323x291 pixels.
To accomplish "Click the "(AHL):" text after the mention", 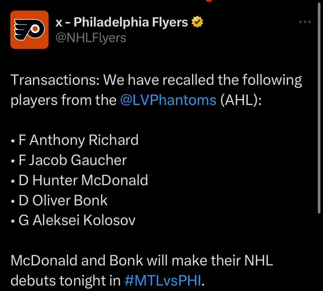I will coord(241,100).
